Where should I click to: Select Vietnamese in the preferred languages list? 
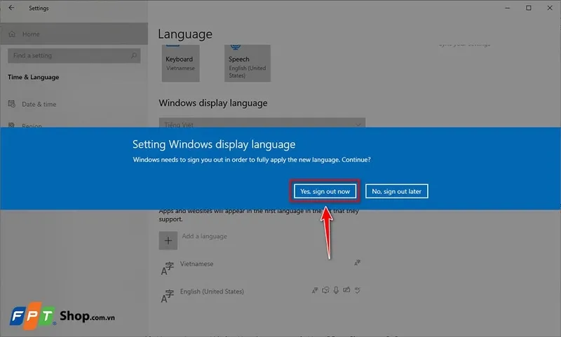197,264
